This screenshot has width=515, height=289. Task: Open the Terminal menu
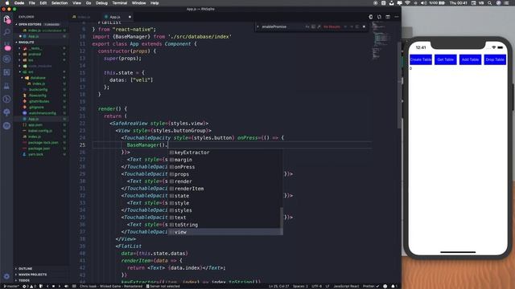click(x=120, y=3)
